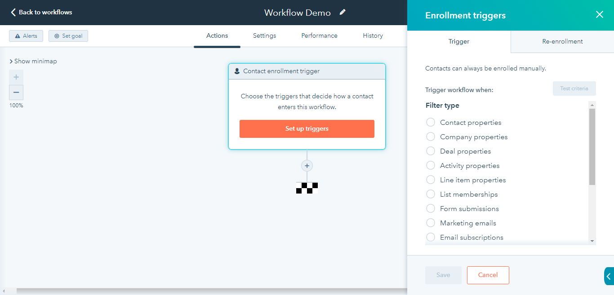This screenshot has width=614, height=295.
Task: Close the Enrollment triggers panel
Action: [599, 15]
